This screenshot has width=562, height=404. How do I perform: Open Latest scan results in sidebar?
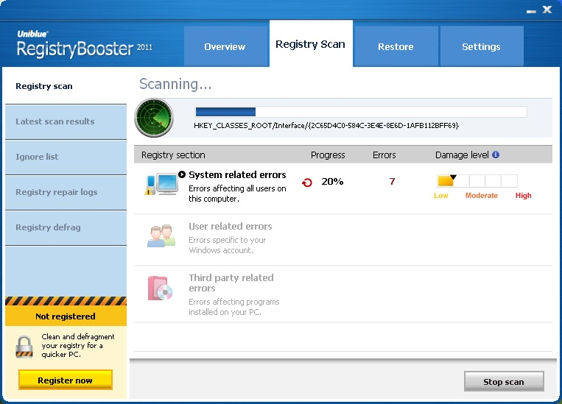(66, 121)
